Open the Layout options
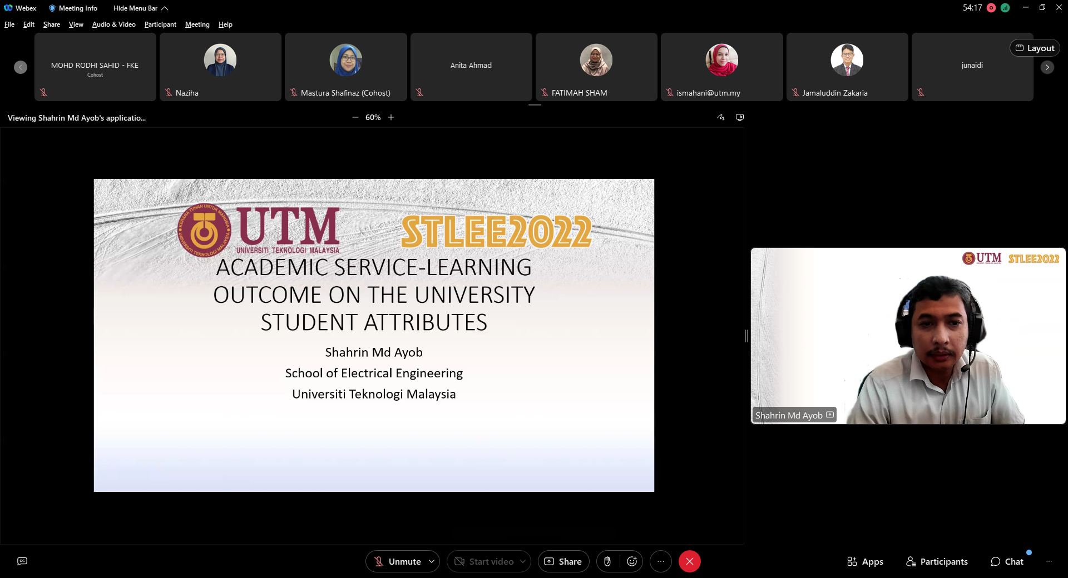The image size is (1068, 578). pyautogui.click(x=1035, y=48)
